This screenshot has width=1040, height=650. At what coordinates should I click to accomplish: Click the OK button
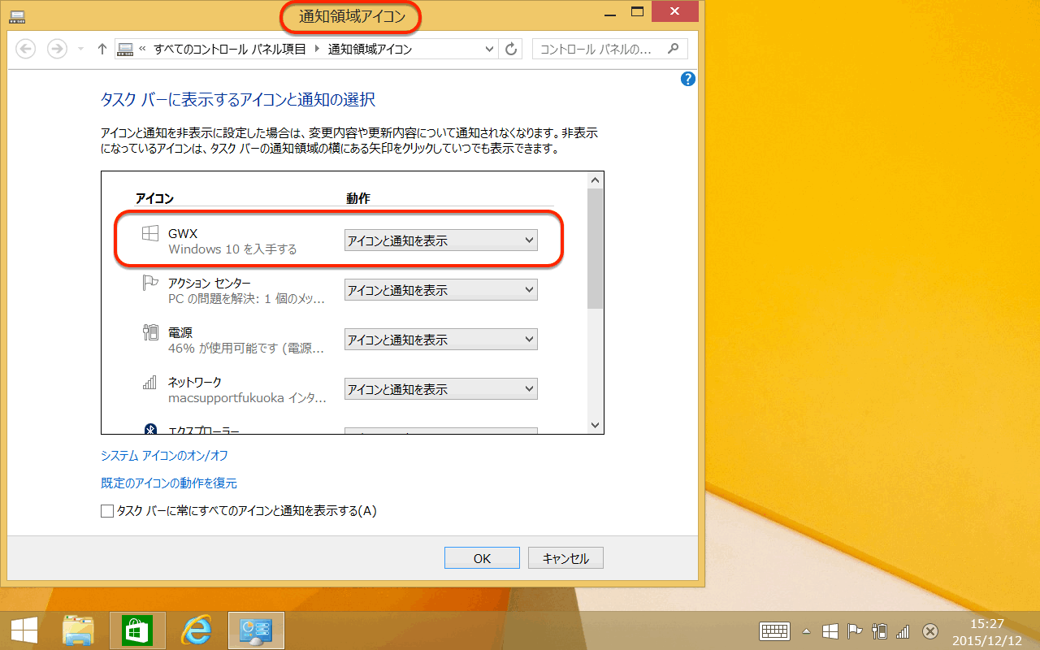click(482, 558)
